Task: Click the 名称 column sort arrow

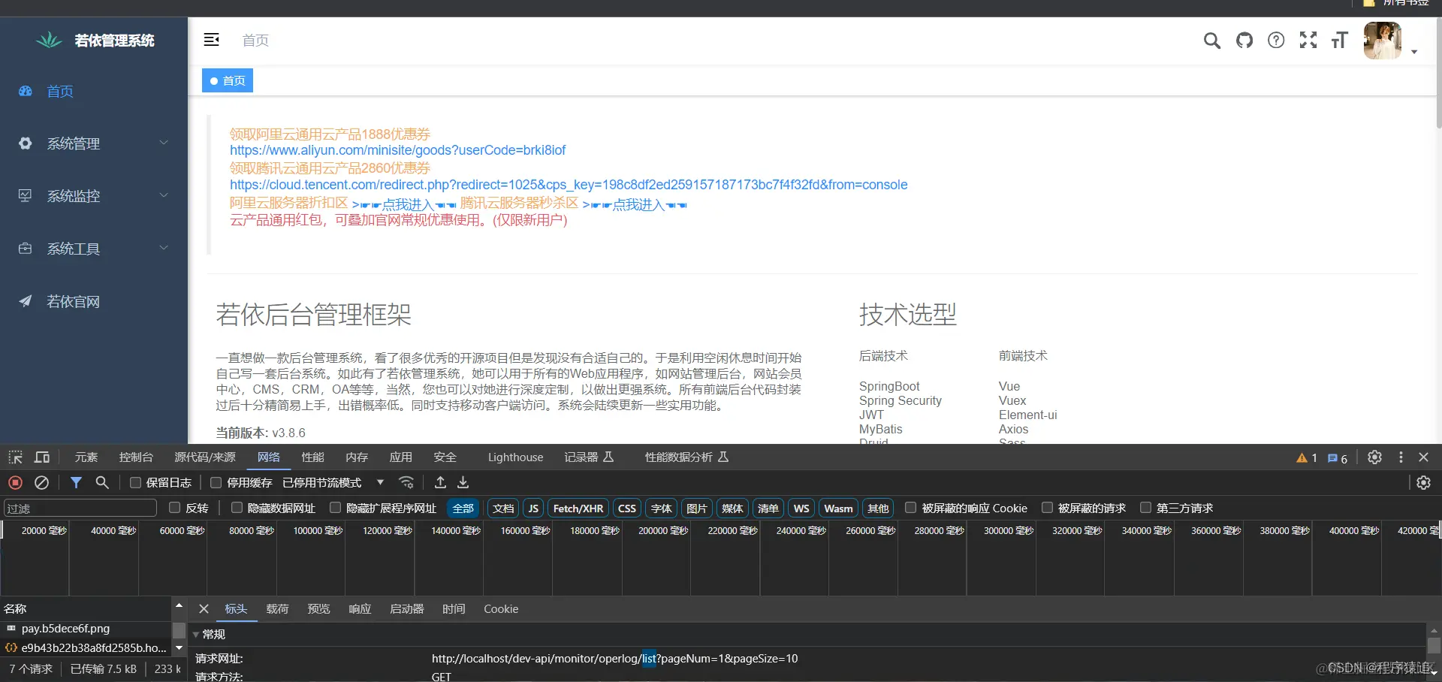Action: 179,605
